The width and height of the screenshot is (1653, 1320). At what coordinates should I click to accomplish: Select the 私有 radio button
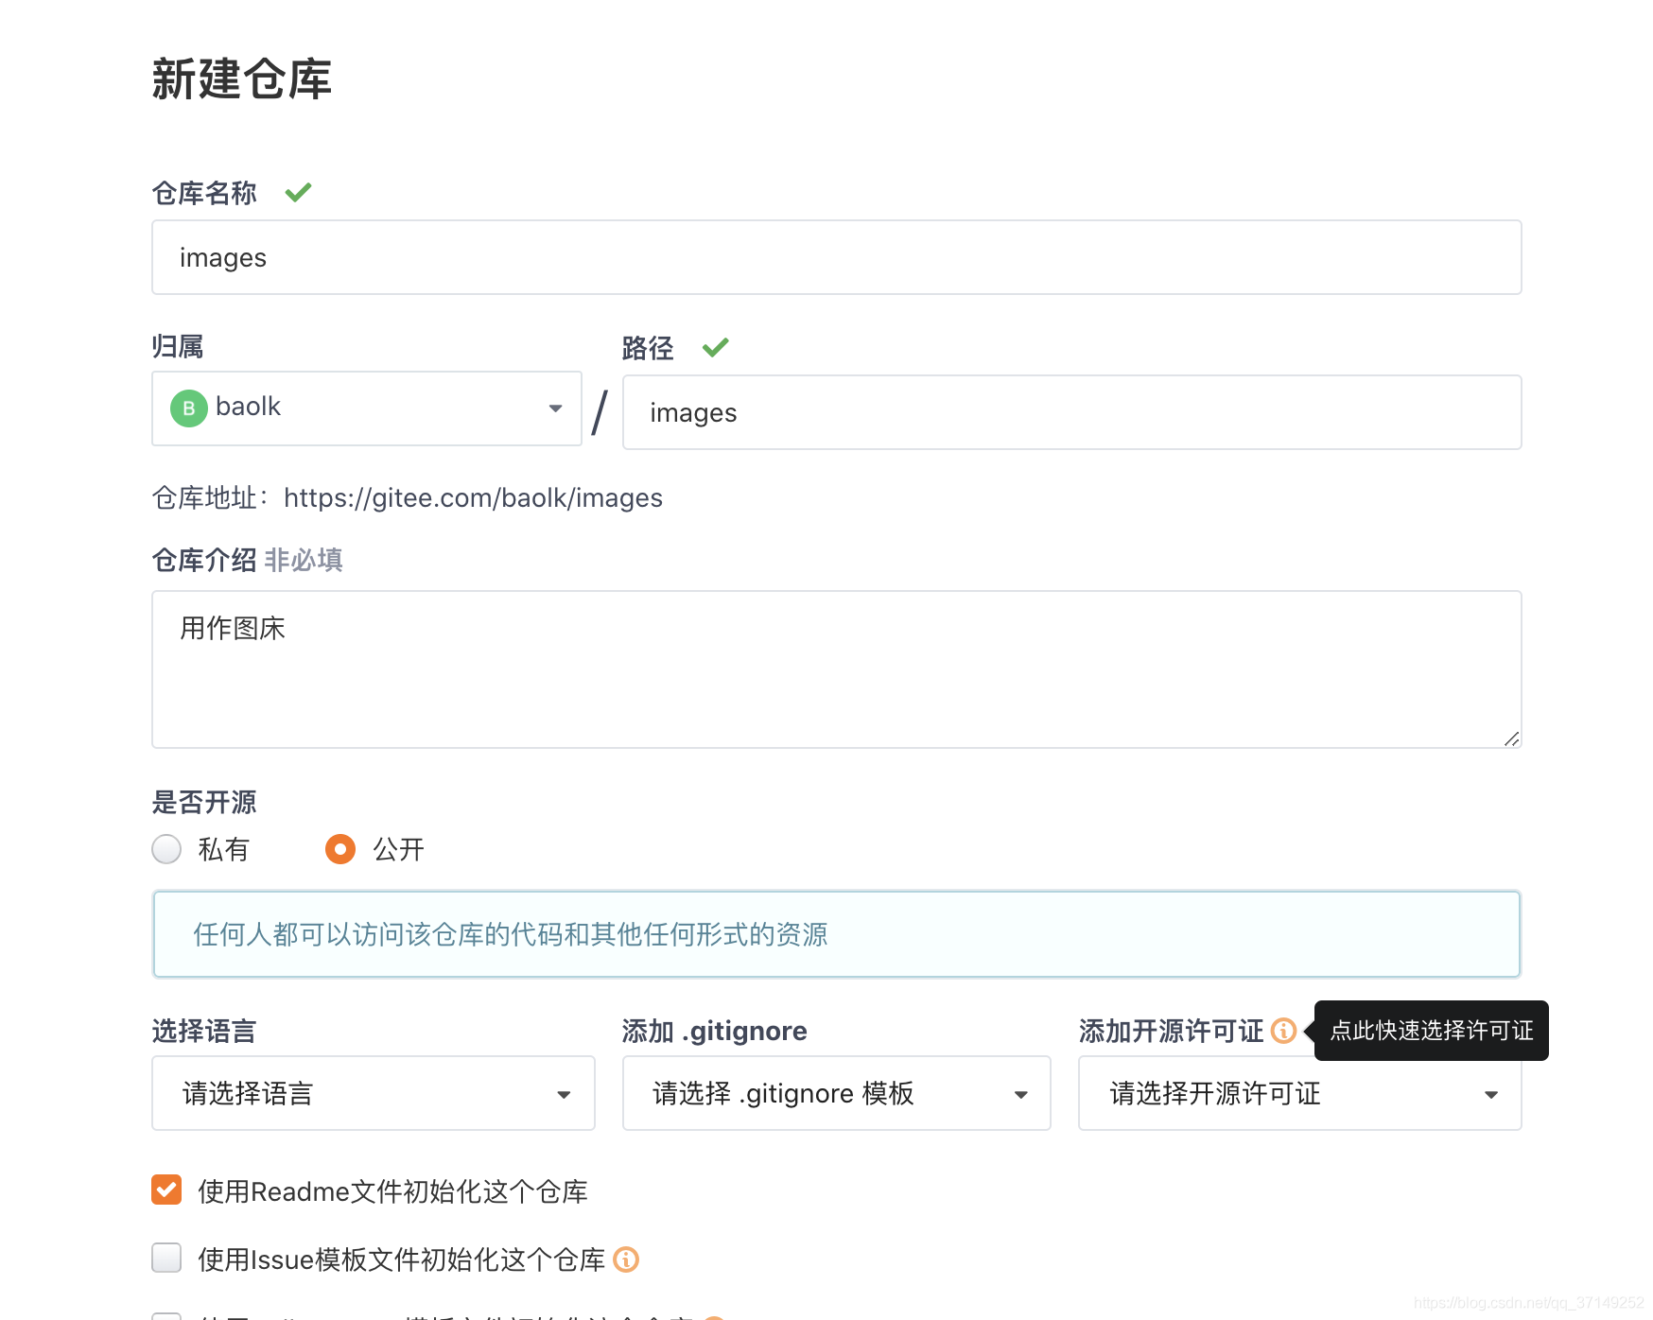(167, 849)
